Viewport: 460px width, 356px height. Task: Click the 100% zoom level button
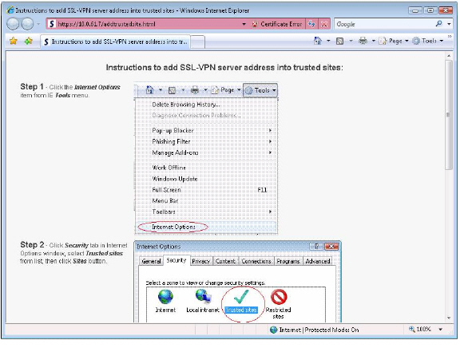[420, 330]
